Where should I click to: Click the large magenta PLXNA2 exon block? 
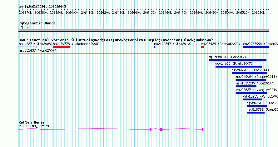[x=161, y=130]
